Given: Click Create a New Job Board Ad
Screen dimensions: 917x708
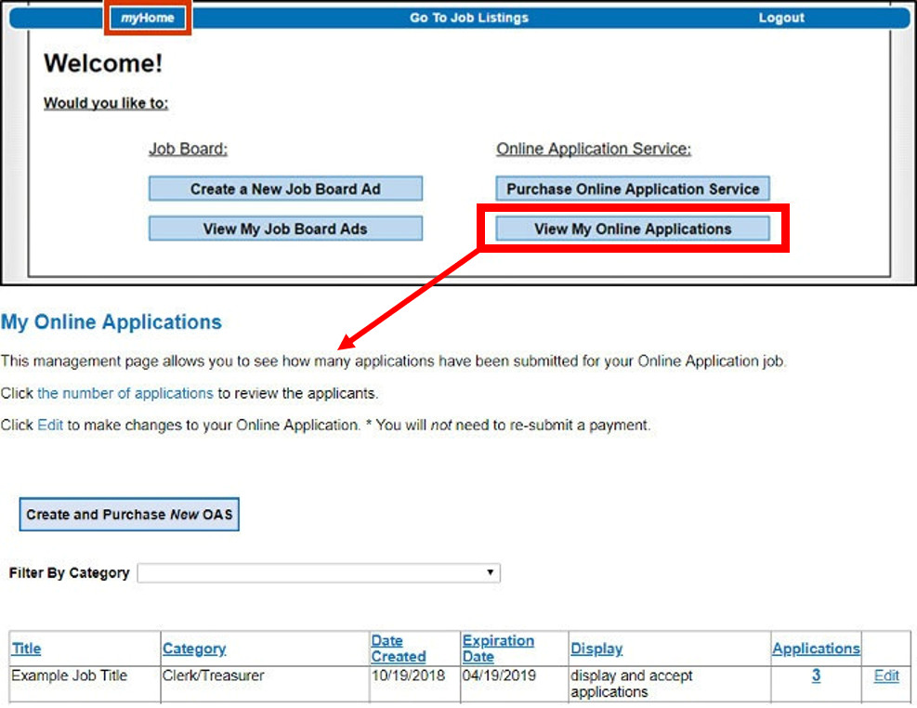Looking at the screenshot, I should click(285, 189).
